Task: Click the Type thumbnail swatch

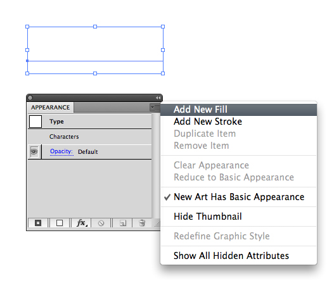Action: coord(35,122)
